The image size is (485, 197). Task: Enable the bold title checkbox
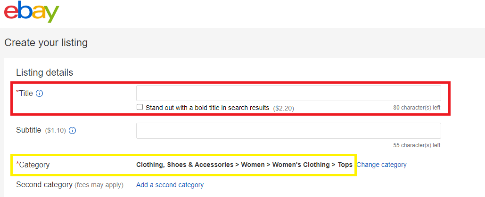[140, 107]
